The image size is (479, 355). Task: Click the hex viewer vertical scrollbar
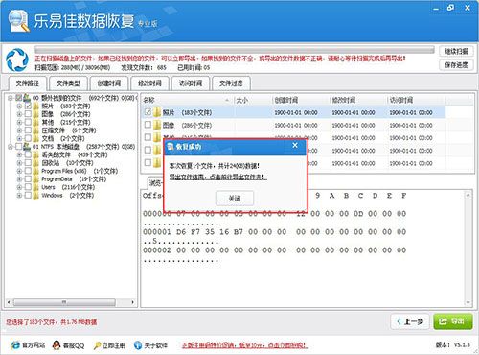click(468, 248)
